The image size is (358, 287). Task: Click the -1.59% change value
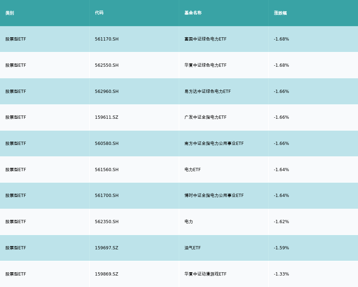click(x=281, y=248)
